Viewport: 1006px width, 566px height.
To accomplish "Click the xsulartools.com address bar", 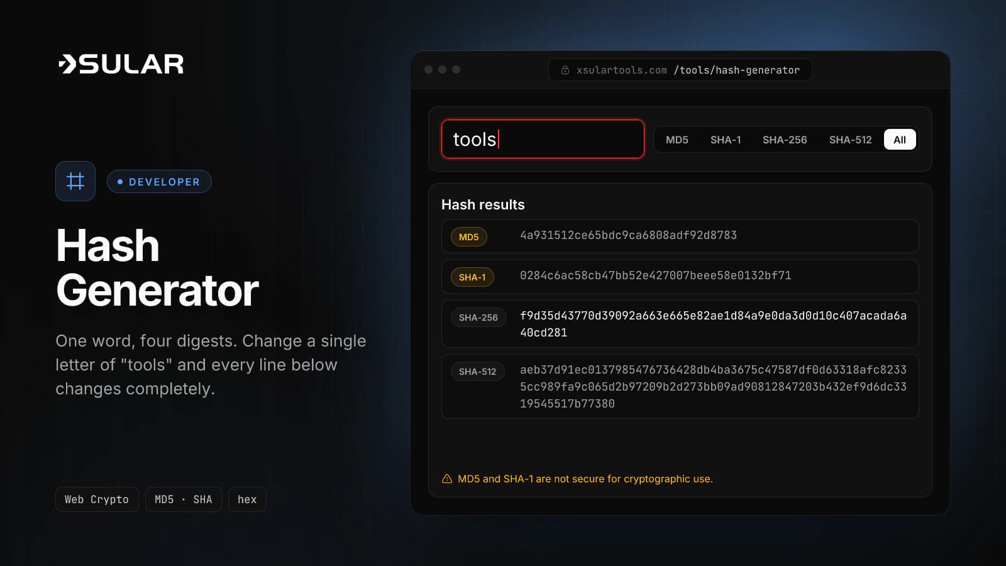I will pyautogui.click(x=680, y=70).
